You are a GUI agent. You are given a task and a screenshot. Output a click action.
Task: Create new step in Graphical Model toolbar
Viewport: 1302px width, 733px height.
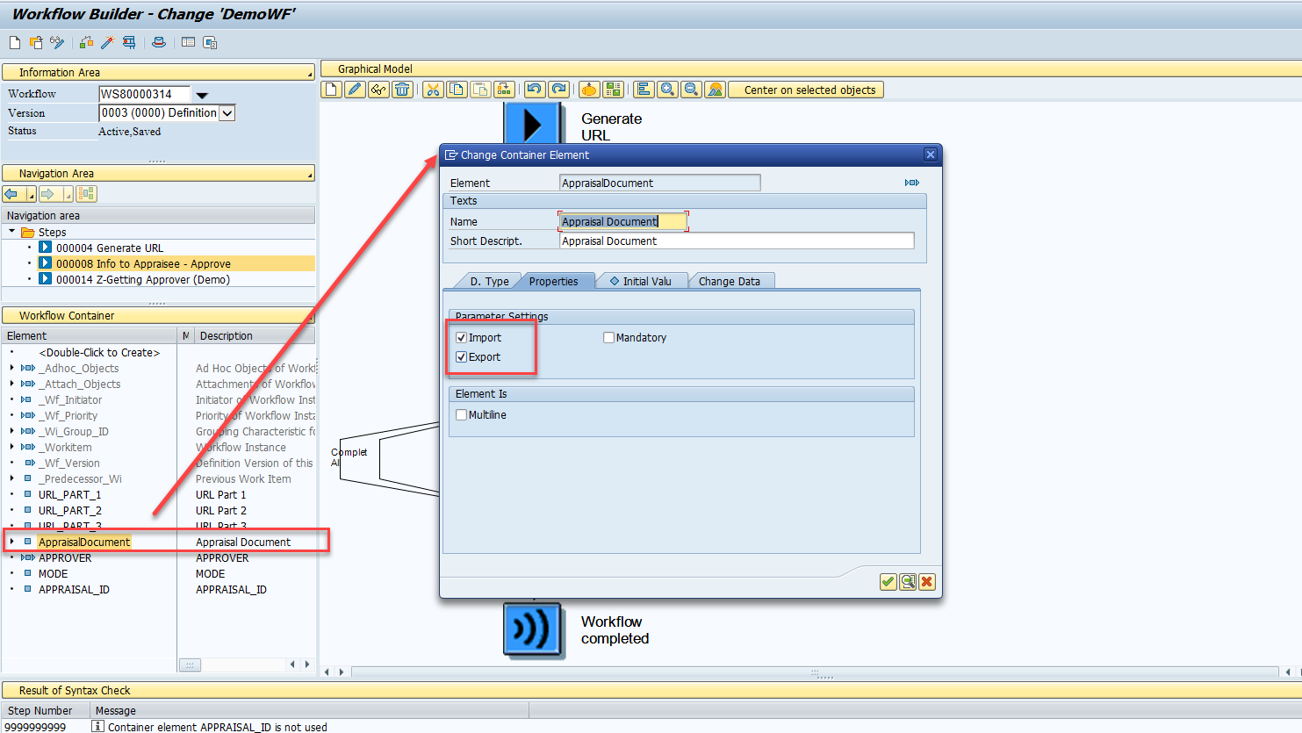(331, 90)
